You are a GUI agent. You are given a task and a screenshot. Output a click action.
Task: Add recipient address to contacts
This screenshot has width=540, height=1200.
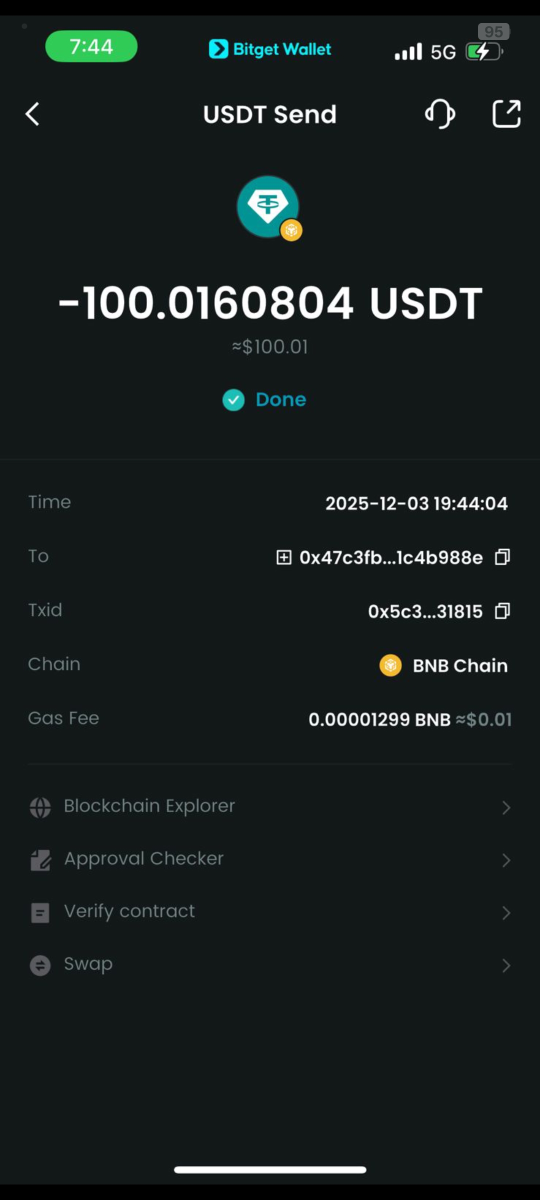pyautogui.click(x=283, y=557)
